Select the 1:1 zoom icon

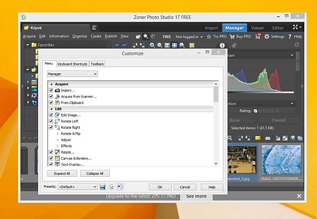(167, 45)
